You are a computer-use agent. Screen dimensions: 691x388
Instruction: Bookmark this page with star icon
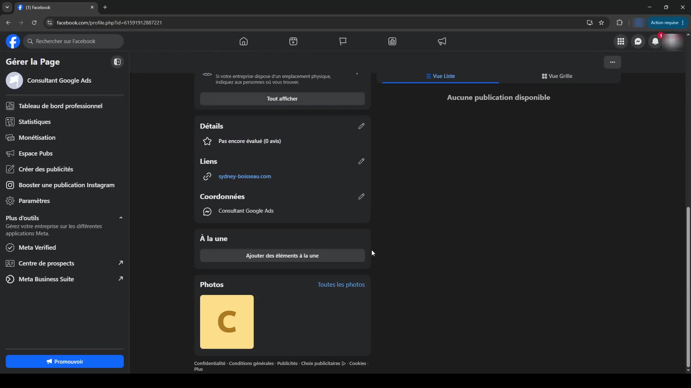(x=601, y=23)
